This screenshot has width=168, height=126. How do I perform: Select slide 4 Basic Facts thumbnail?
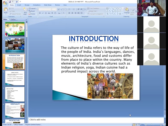click(x=15, y=78)
